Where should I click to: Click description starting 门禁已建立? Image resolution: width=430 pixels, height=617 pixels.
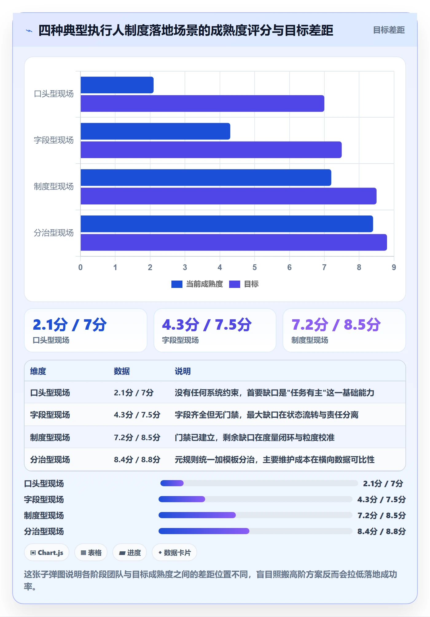coord(255,437)
